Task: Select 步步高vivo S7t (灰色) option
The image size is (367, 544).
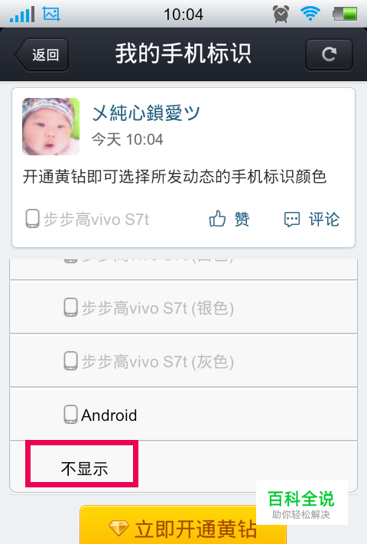Action: click(x=183, y=361)
